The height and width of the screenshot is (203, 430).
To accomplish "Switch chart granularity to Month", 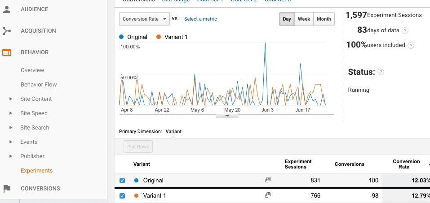I will (324, 19).
